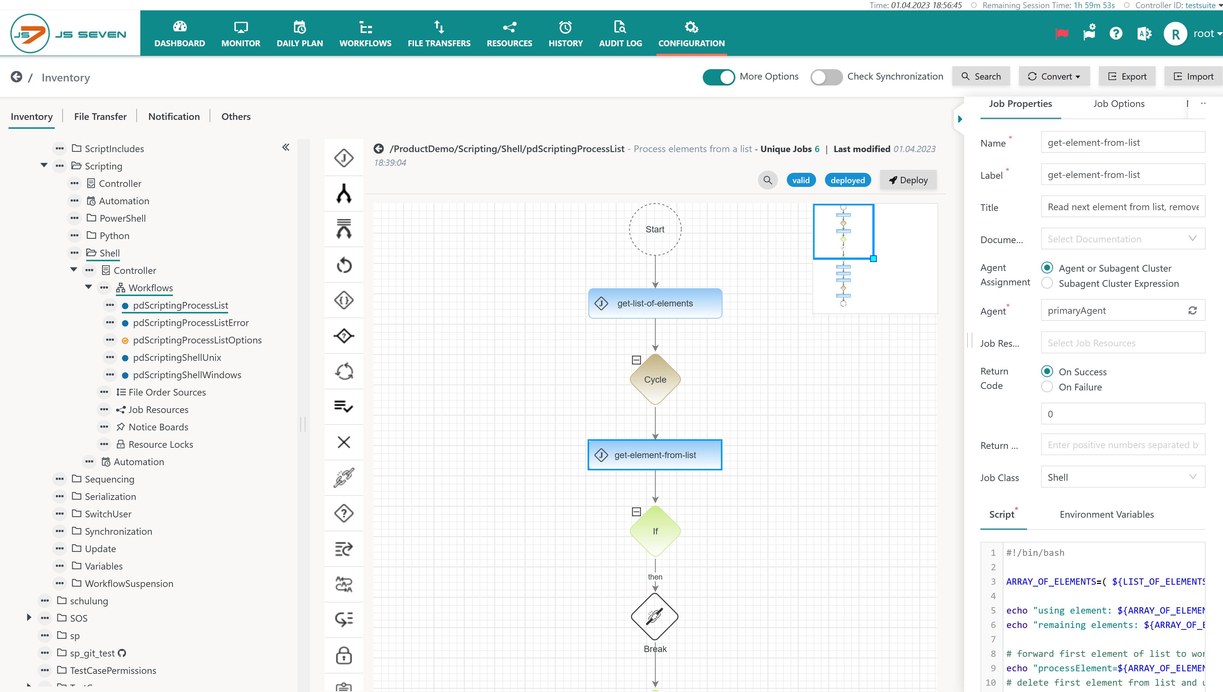Select the Fail X instruction icon
The height and width of the screenshot is (692, 1223).
[344, 443]
